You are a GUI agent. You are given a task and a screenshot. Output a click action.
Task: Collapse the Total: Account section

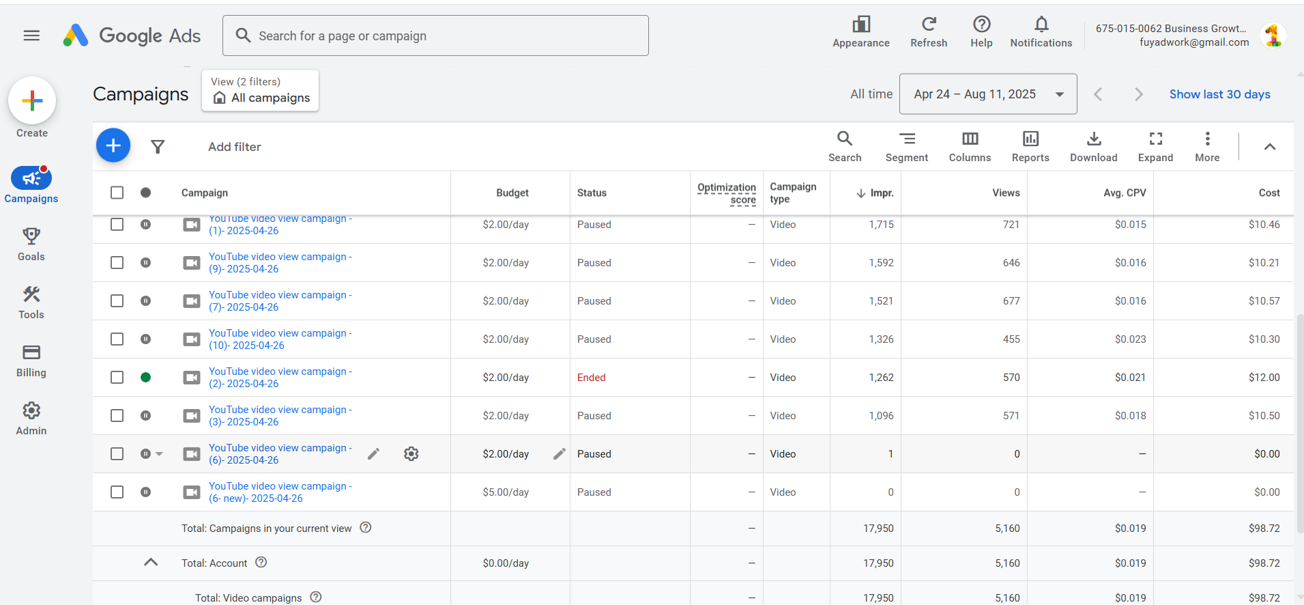pyautogui.click(x=151, y=563)
